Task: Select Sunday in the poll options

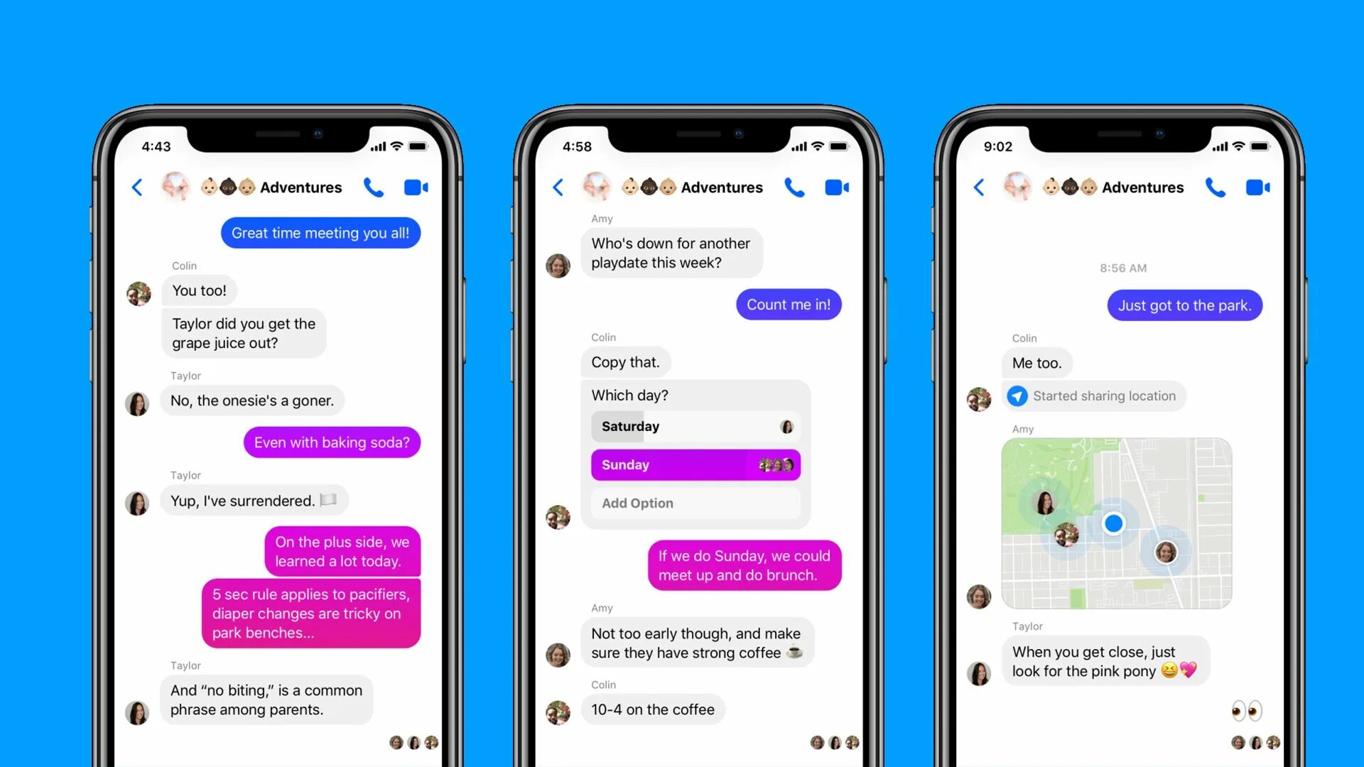Action: [695, 464]
